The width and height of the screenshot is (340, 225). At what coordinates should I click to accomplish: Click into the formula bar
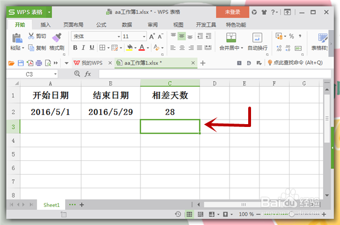[x=215, y=74]
